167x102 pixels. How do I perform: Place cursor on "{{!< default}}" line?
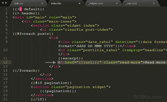[x=28, y=9]
